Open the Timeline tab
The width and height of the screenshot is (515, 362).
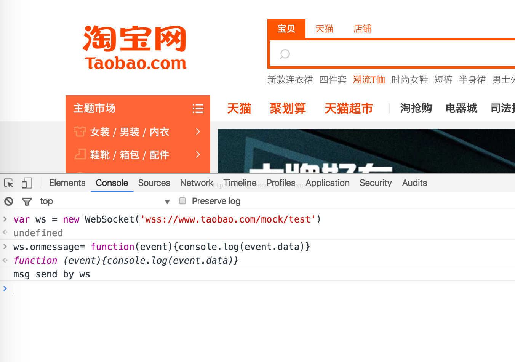click(240, 183)
